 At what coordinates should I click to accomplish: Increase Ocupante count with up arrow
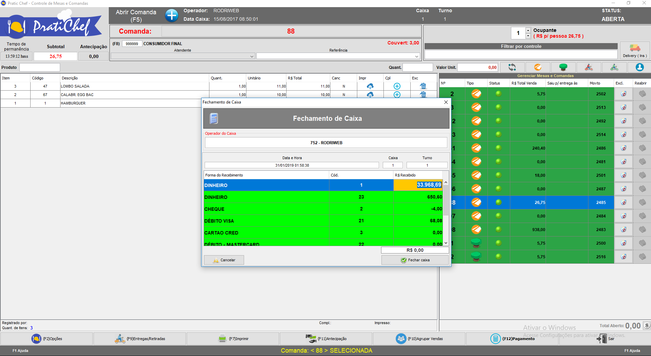pyautogui.click(x=528, y=31)
